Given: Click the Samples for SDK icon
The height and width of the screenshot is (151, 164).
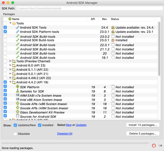Looking at the screenshot, I should tap(18, 91).
